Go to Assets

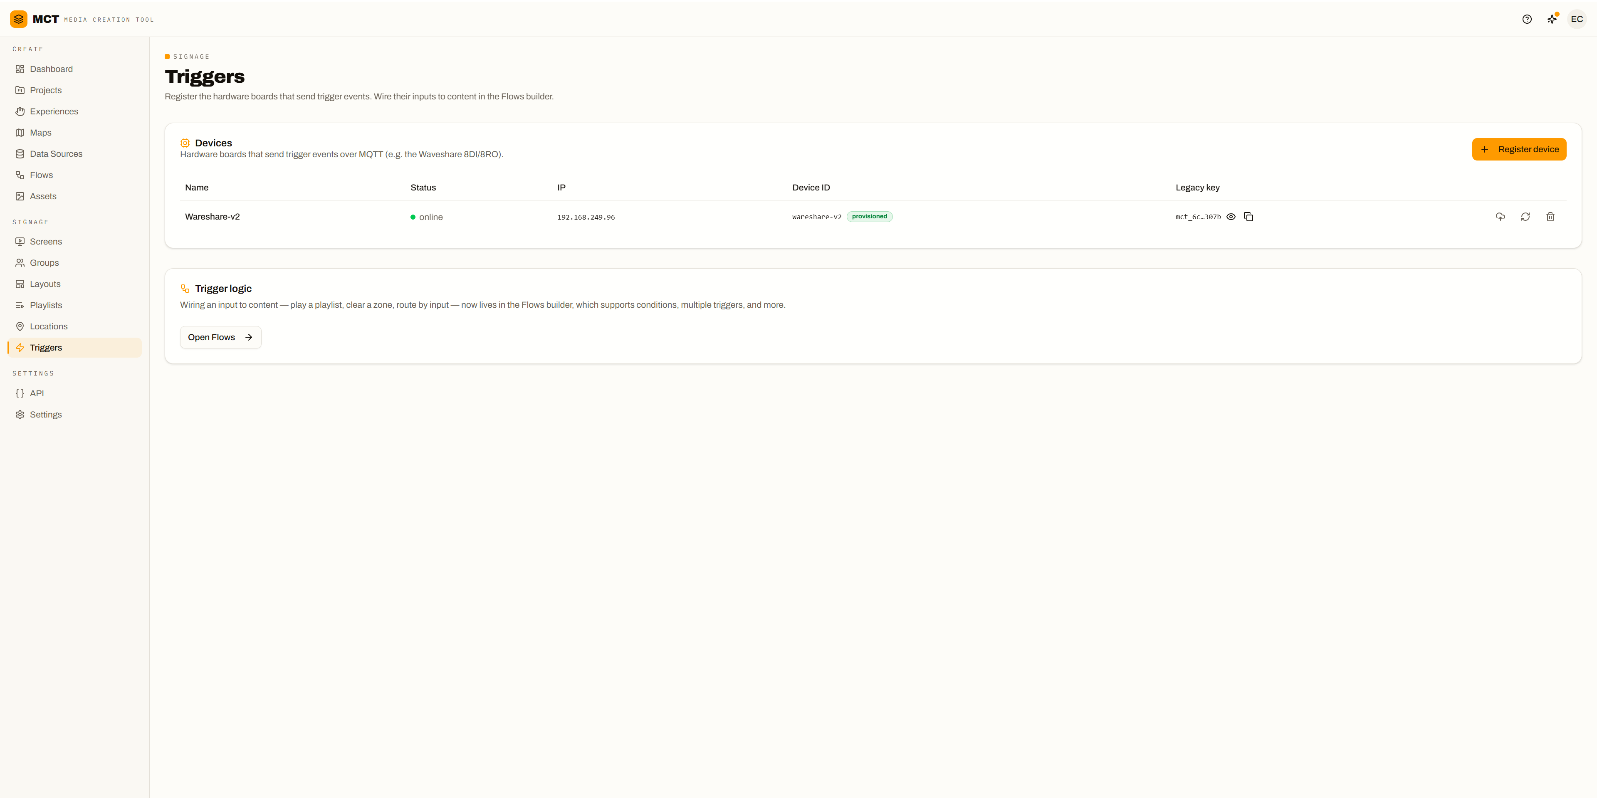tap(74, 196)
